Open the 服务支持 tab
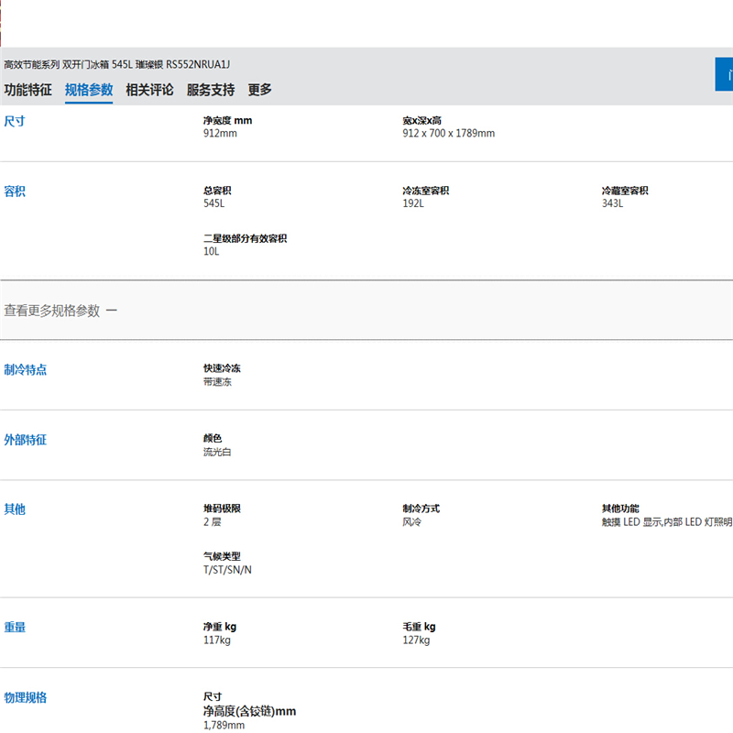This screenshot has width=733, height=733. (x=211, y=90)
